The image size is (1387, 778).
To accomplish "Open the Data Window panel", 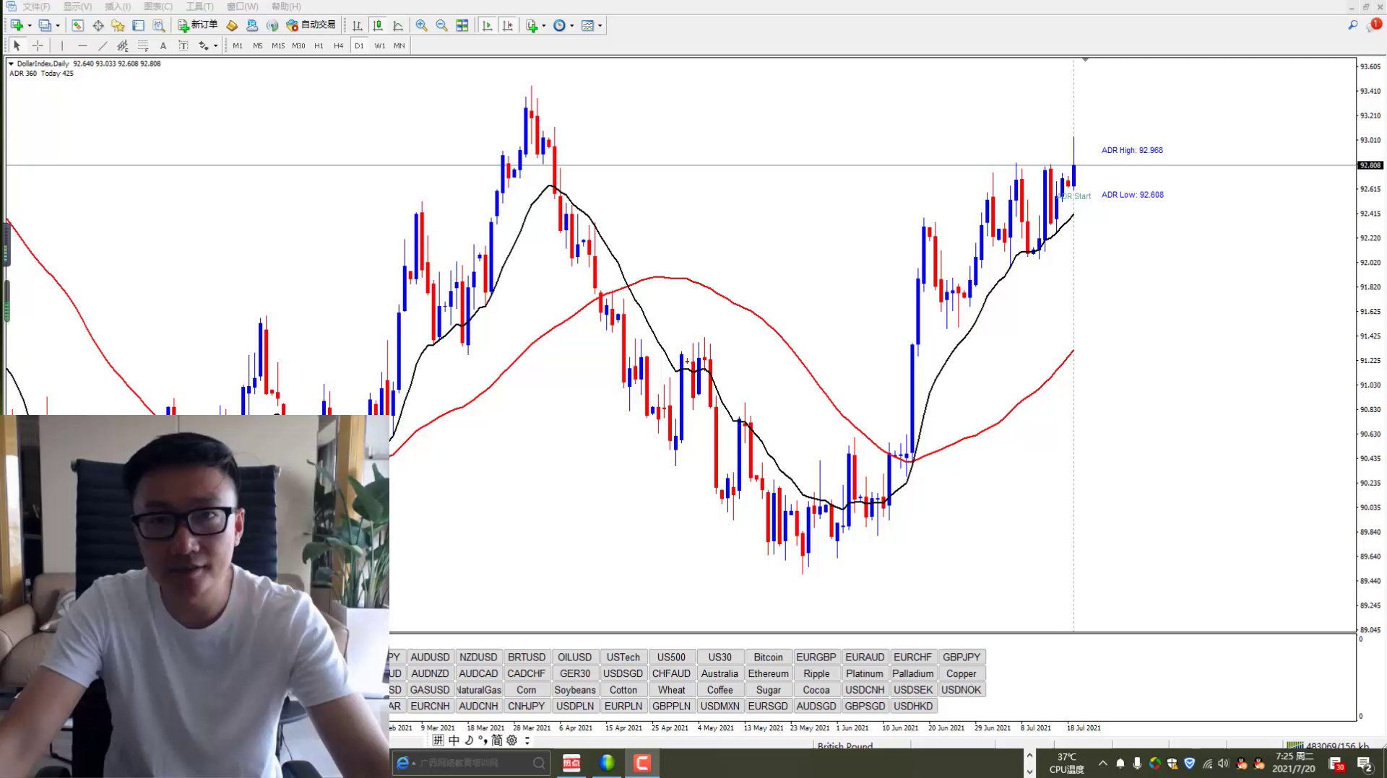I will (98, 25).
